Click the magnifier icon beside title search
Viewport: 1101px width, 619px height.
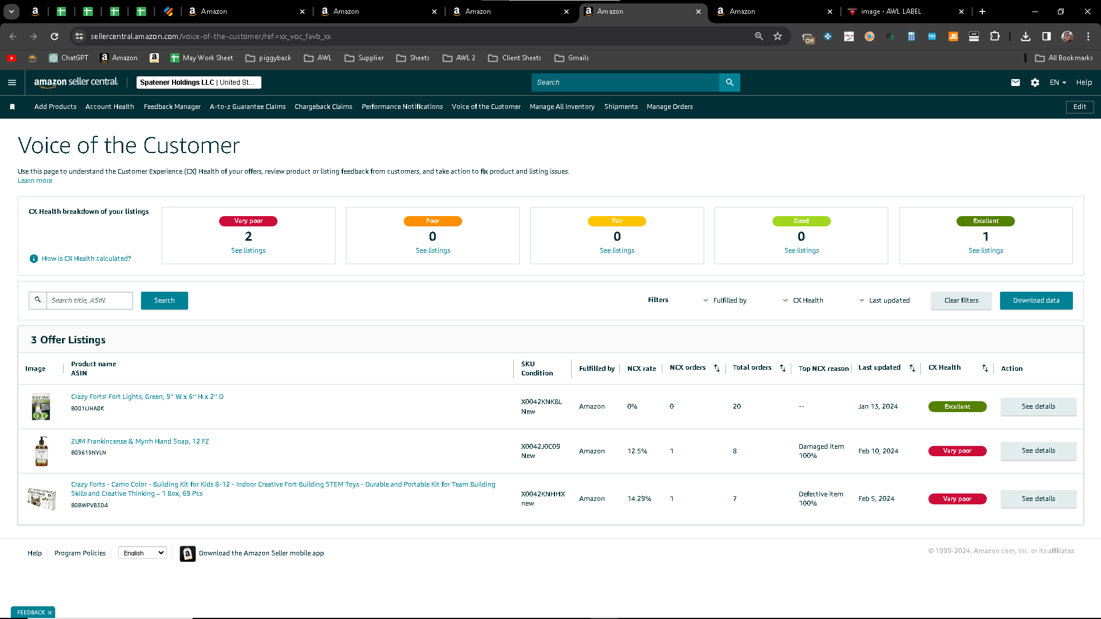[38, 300]
